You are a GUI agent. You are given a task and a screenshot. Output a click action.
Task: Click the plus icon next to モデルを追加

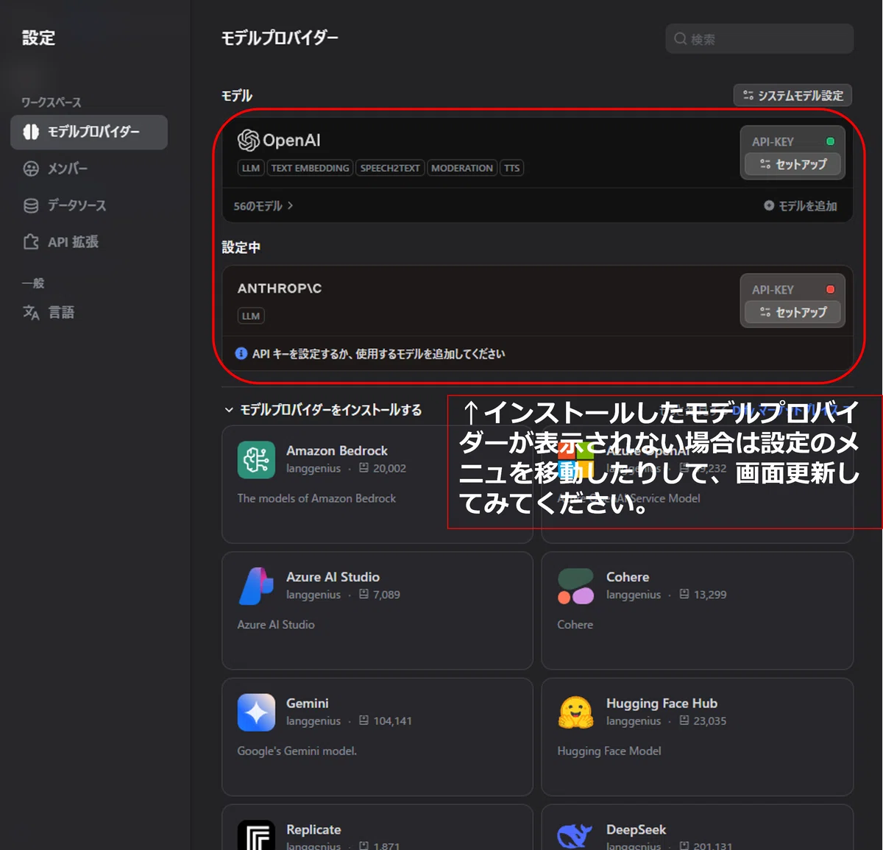pyautogui.click(x=769, y=205)
